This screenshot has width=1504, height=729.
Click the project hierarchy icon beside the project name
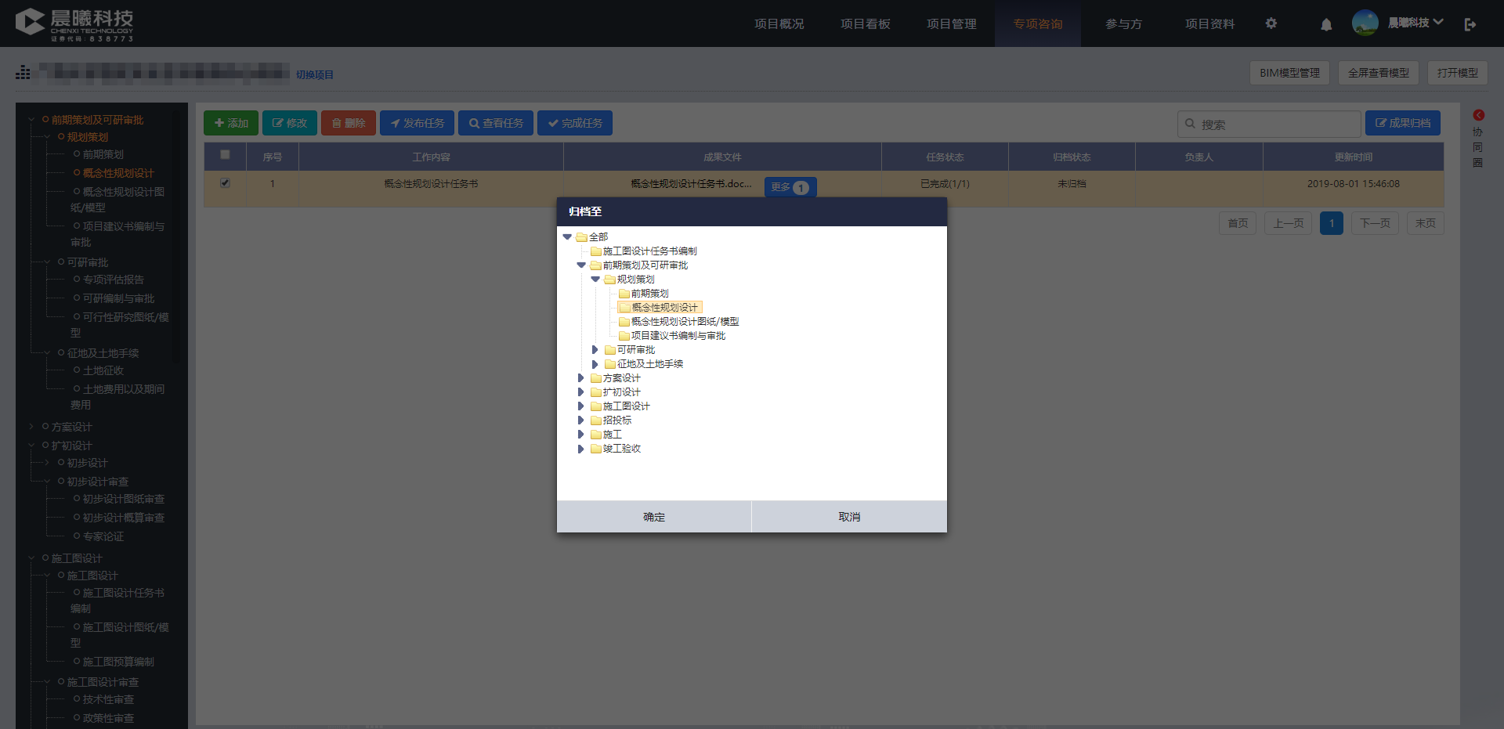(23, 73)
